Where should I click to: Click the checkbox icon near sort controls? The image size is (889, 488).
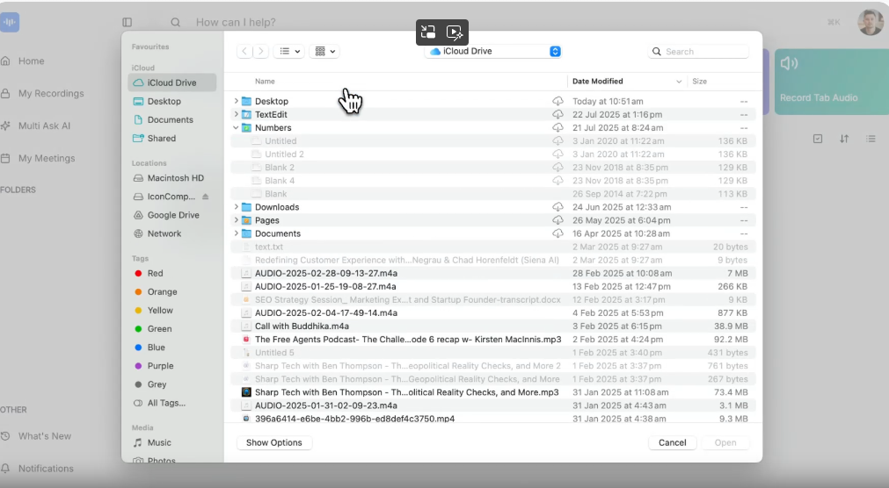point(818,139)
